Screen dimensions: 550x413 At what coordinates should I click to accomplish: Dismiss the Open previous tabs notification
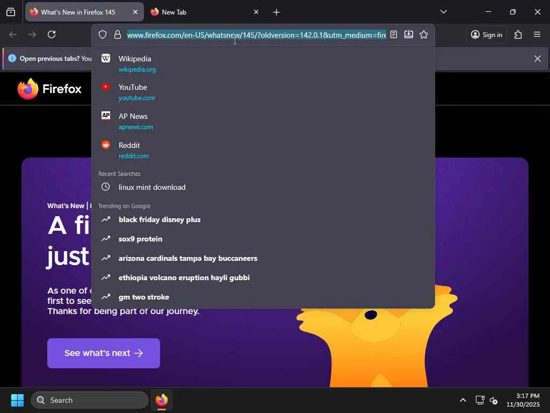537,59
